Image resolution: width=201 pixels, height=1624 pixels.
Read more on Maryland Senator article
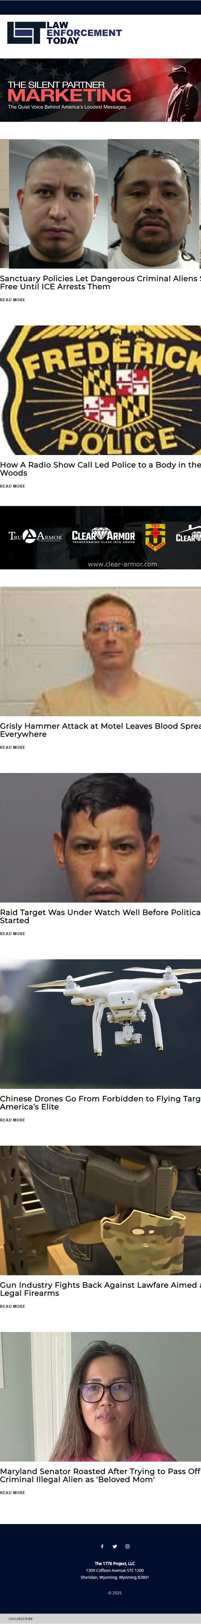(13, 1492)
